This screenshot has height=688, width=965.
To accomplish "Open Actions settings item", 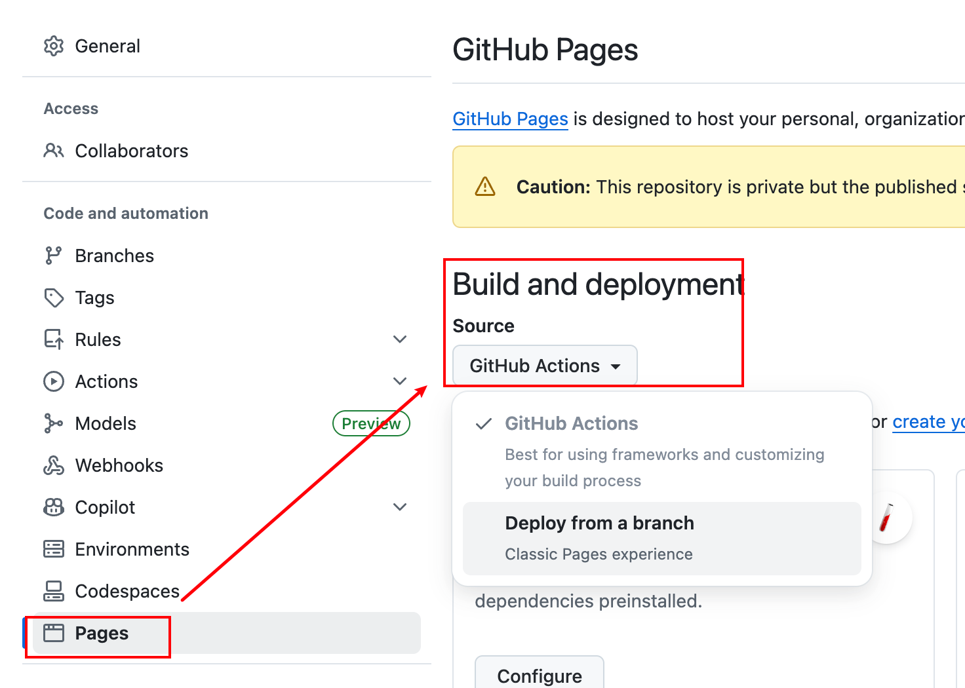I will point(227,381).
